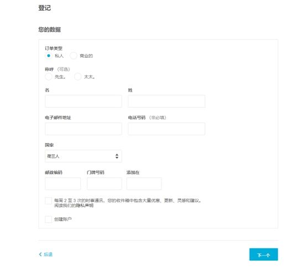Choose the 商业的 order type radio

(74, 56)
